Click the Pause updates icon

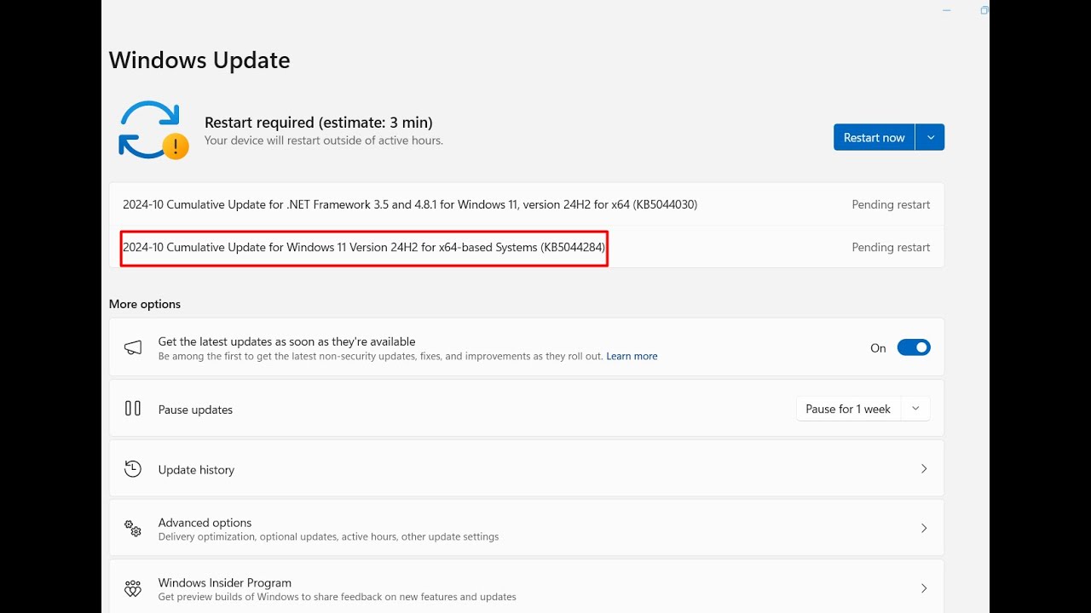tap(133, 409)
